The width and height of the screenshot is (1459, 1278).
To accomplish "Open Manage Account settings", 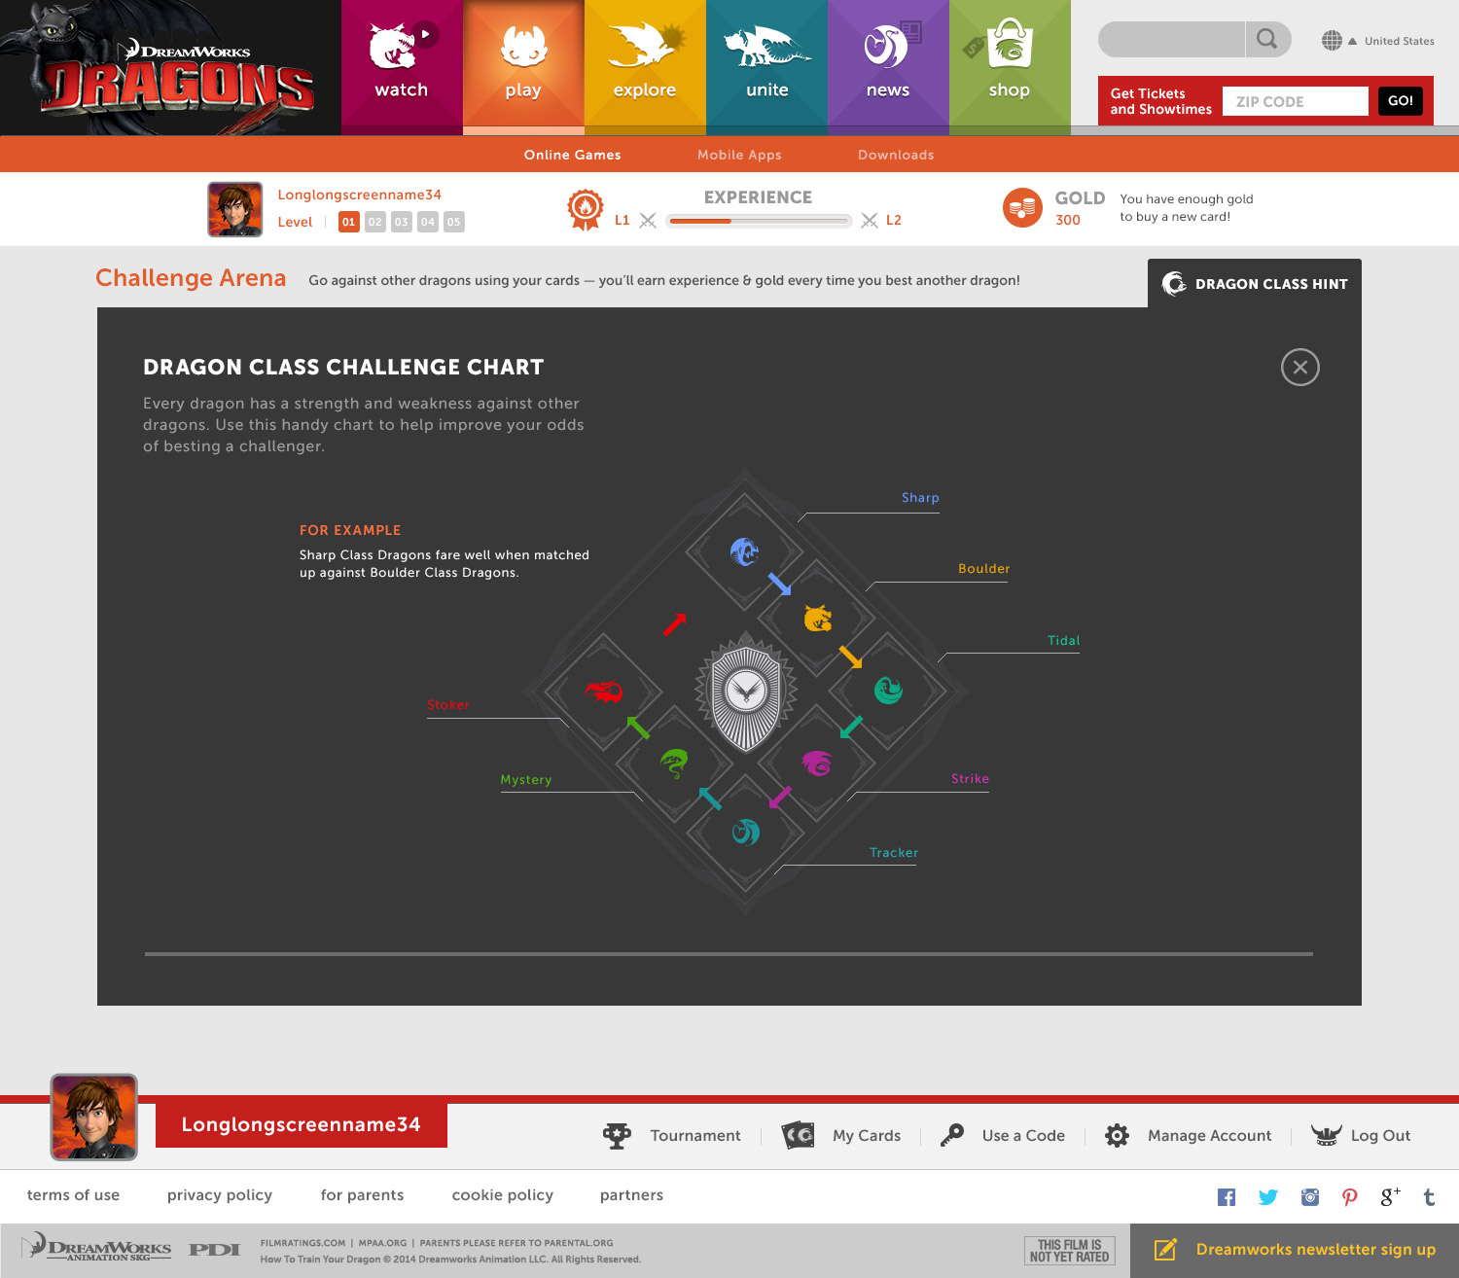I will click(x=1188, y=1136).
